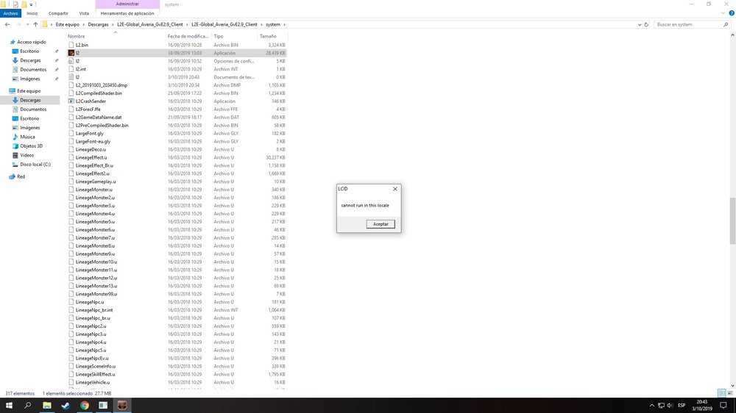Open the Archivo menu tab
Viewport: 736px width, 413px height.
click(x=11, y=13)
